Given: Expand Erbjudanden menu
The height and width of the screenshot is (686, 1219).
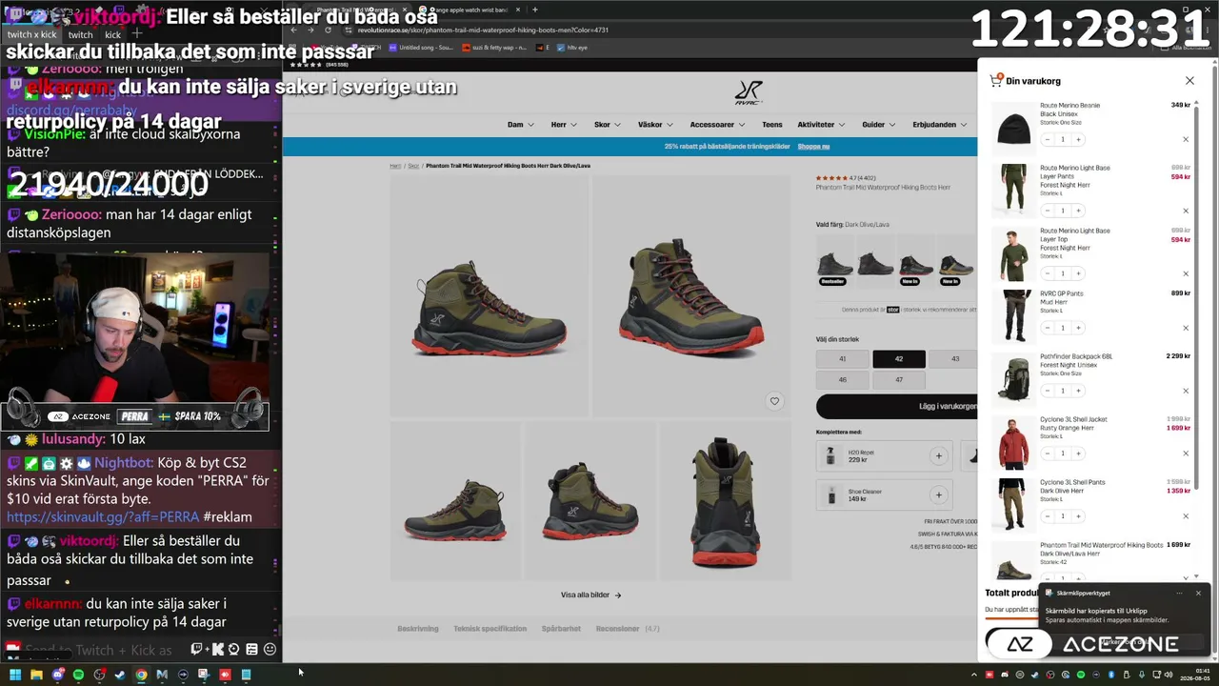Looking at the screenshot, I should (x=940, y=125).
